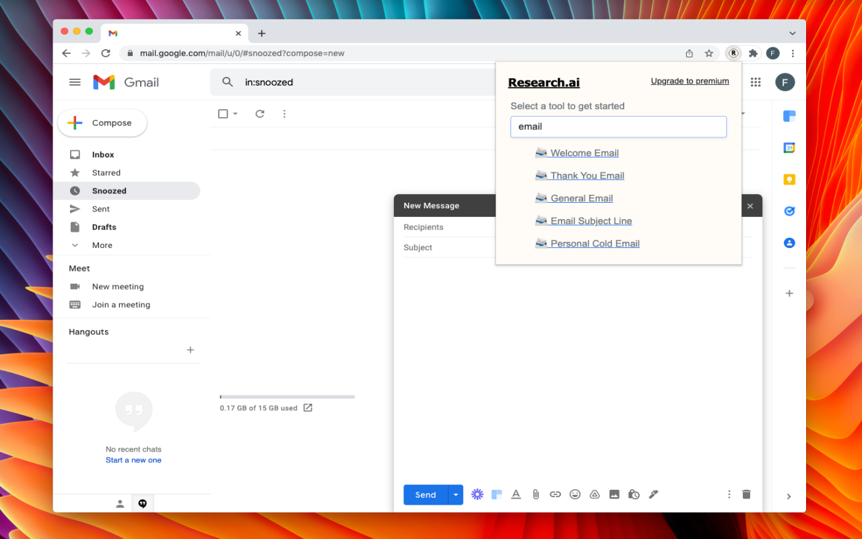Click the storage usage progress bar
The image size is (862, 539).
(288, 397)
